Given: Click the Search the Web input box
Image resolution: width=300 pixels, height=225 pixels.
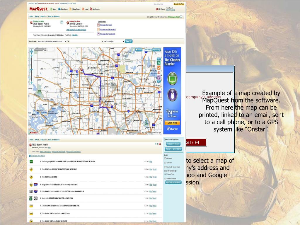Looking at the screenshot, I should [163, 4].
